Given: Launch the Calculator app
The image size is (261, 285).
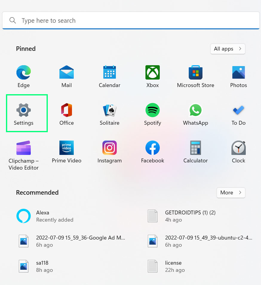Looking at the screenshot, I should pos(196,152).
